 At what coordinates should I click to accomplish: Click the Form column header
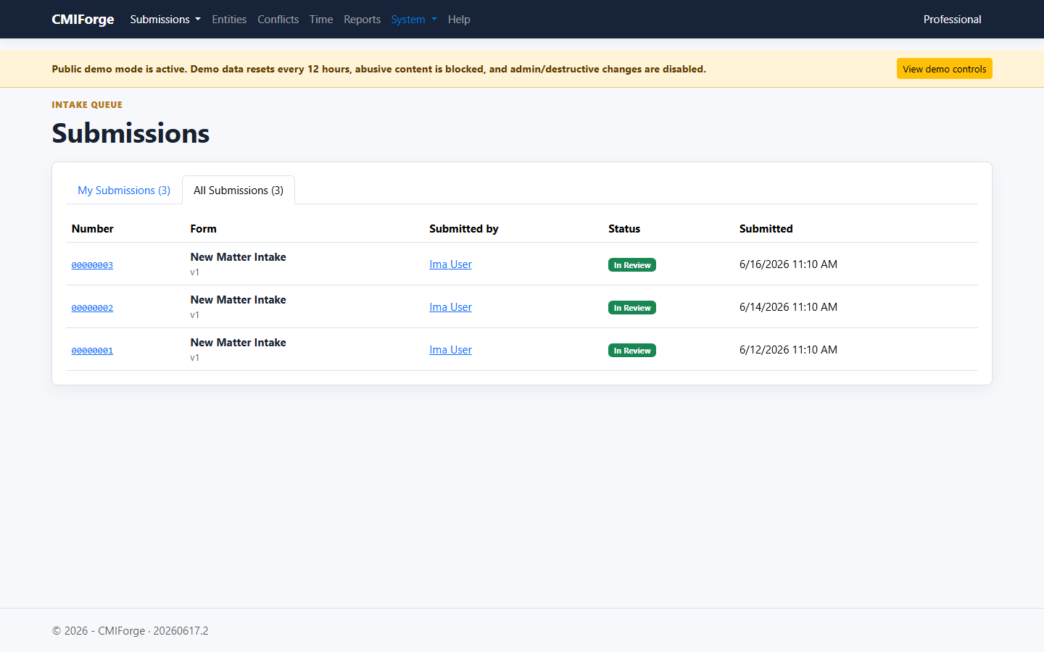click(203, 229)
